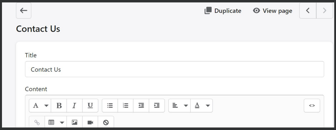The width and height of the screenshot is (336, 130).
Task: Show HTML source code view
Action: tap(312, 105)
